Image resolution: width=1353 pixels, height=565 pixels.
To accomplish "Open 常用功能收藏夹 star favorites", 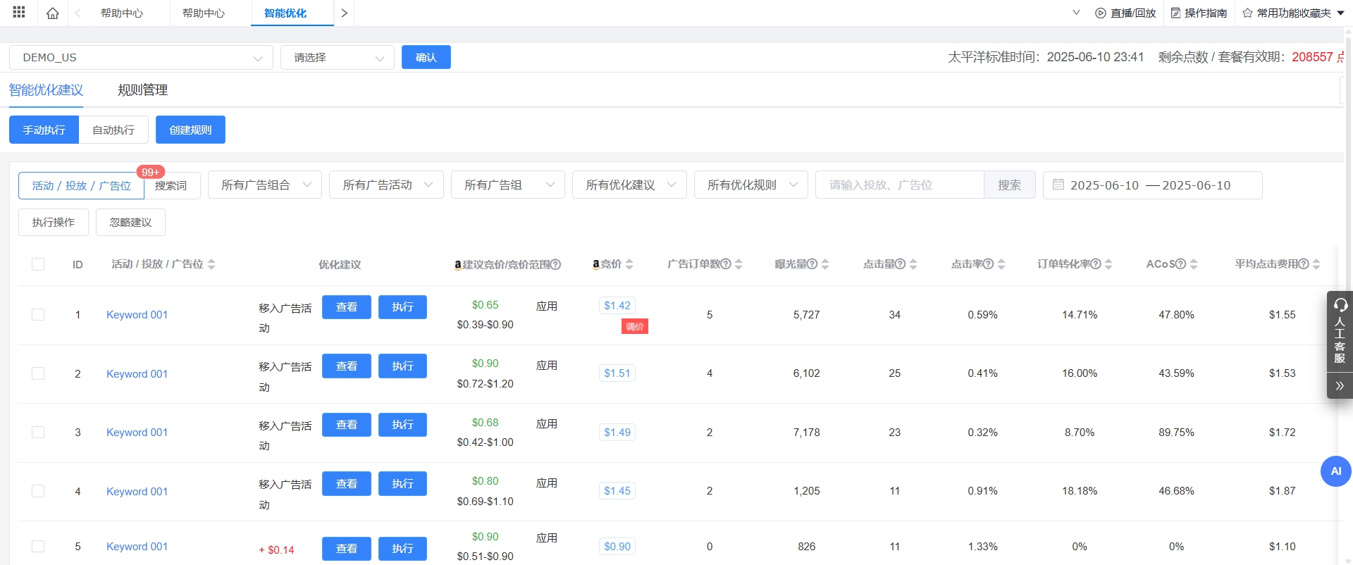I will click(1247, 13).
